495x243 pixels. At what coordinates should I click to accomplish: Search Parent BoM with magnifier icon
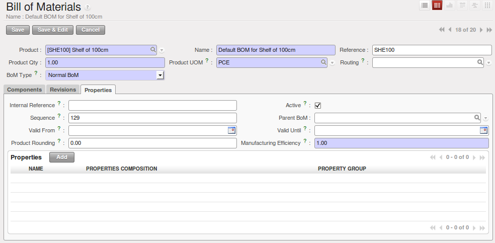pos(477,118)
